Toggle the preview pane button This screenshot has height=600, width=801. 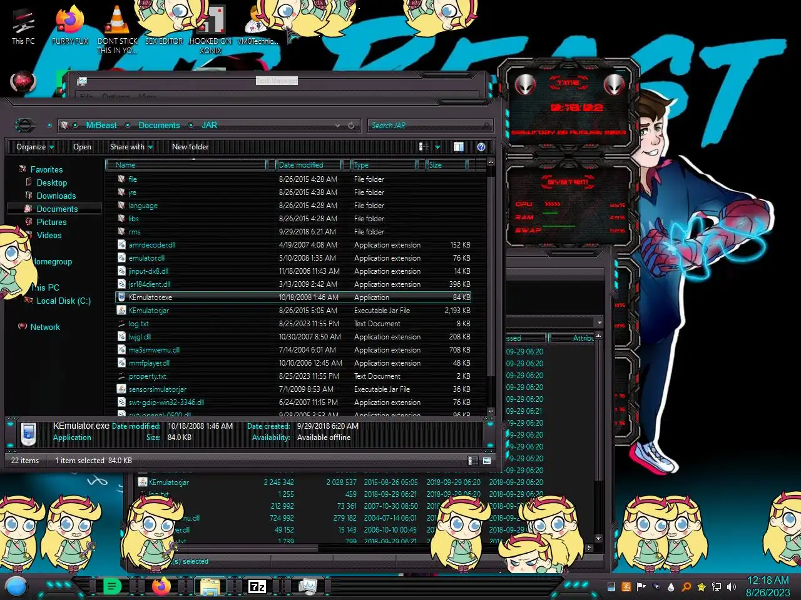coord(459,147)
